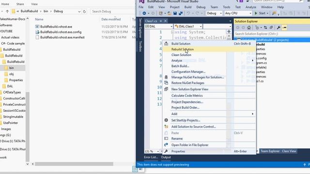Open the Analyze submenu

209,60
